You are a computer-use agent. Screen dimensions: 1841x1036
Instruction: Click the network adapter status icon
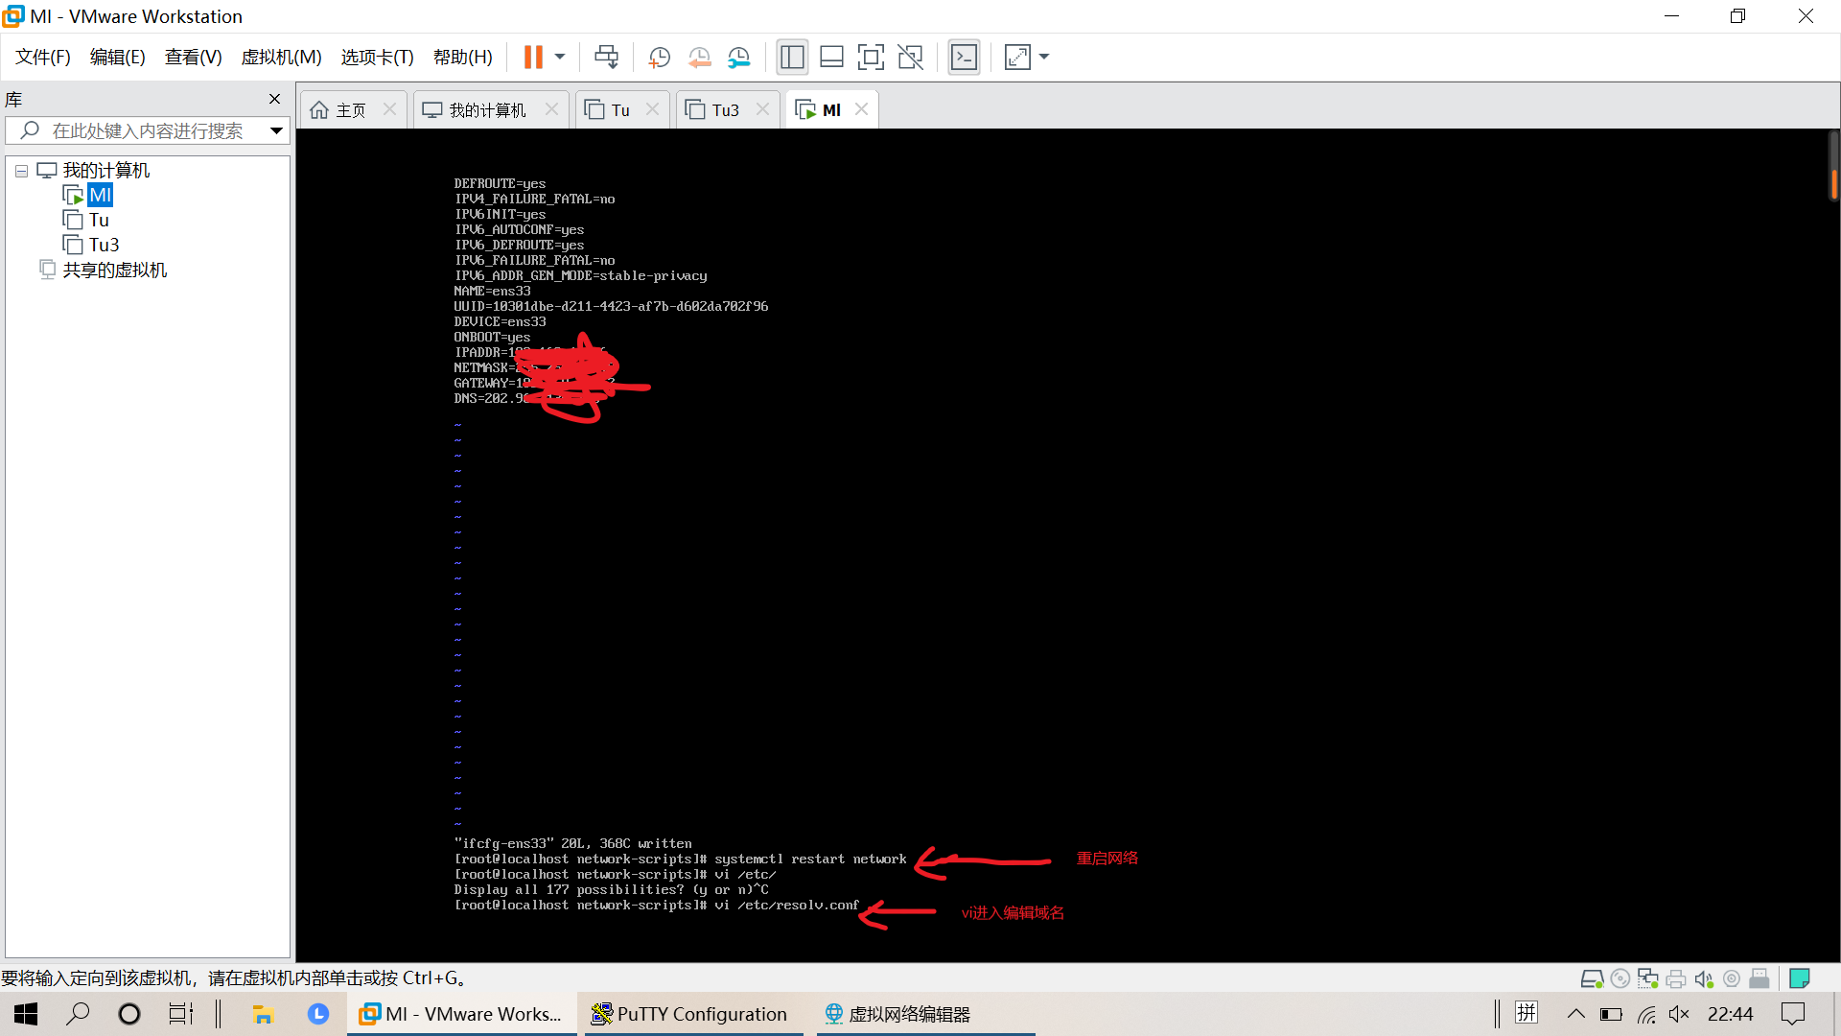click(1648, 978)
